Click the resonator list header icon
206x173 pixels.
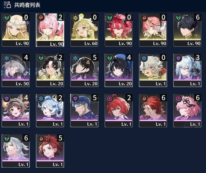[7, 5]
